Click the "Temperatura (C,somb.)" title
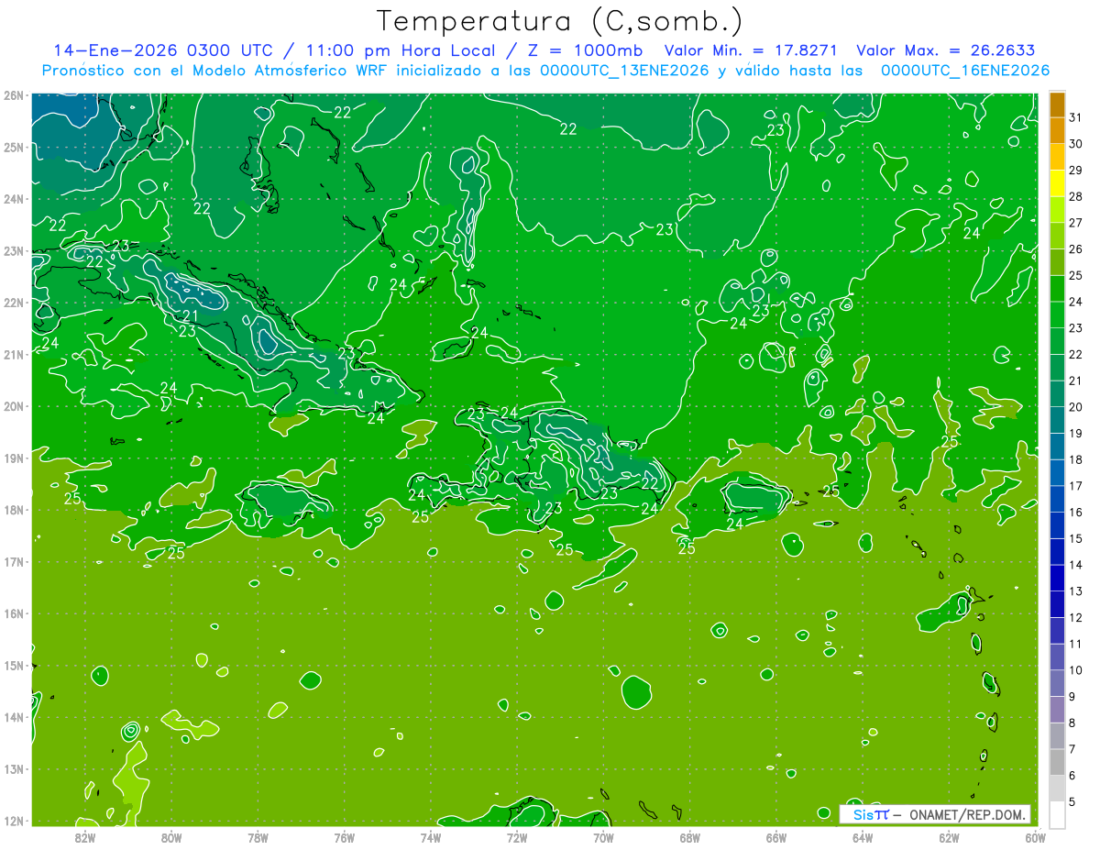 [559, 21]
